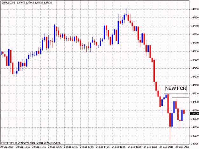Click the 1.47530 price axis label

pos(195,60)
